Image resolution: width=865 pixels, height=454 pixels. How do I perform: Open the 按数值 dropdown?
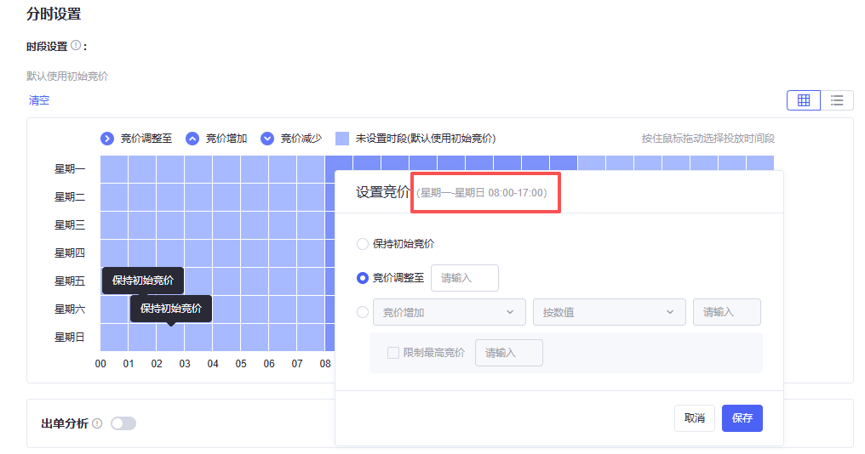point(609,312)
